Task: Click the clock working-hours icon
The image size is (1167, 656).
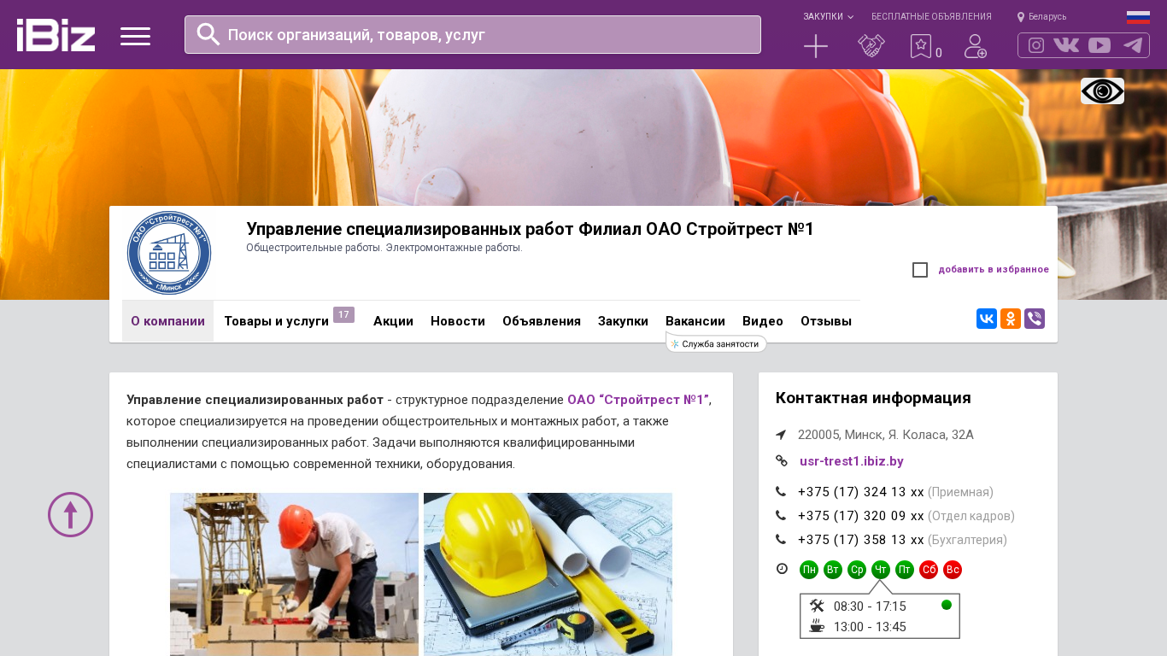Action: [x=782, y=569]
